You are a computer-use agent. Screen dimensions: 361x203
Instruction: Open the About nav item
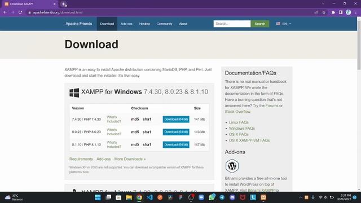click(x=183, y=24)
